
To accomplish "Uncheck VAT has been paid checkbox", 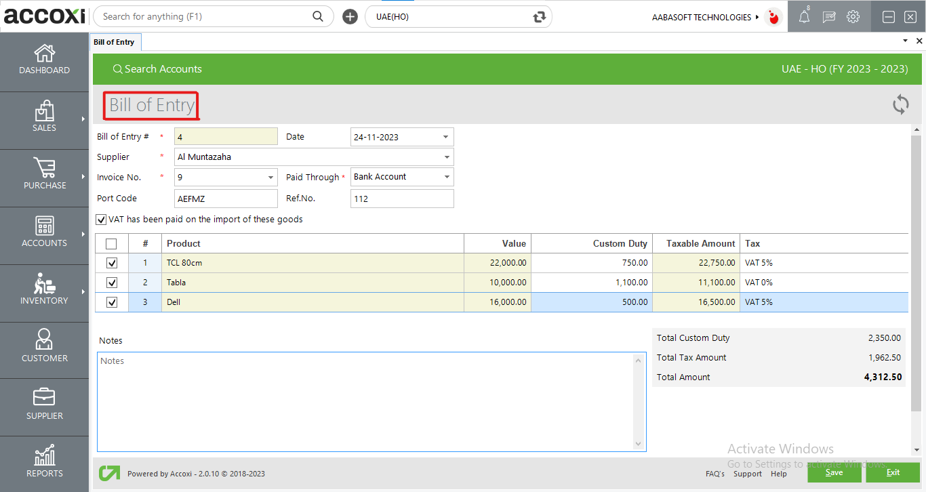I will pyautogui.click(x=101, y=220).
